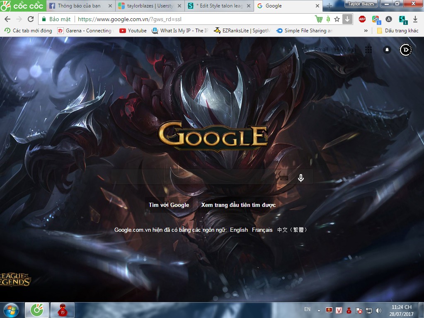Open the Gmail link on Google page
The width and height of the screenshot is (424, 318).
coord(321,49)
